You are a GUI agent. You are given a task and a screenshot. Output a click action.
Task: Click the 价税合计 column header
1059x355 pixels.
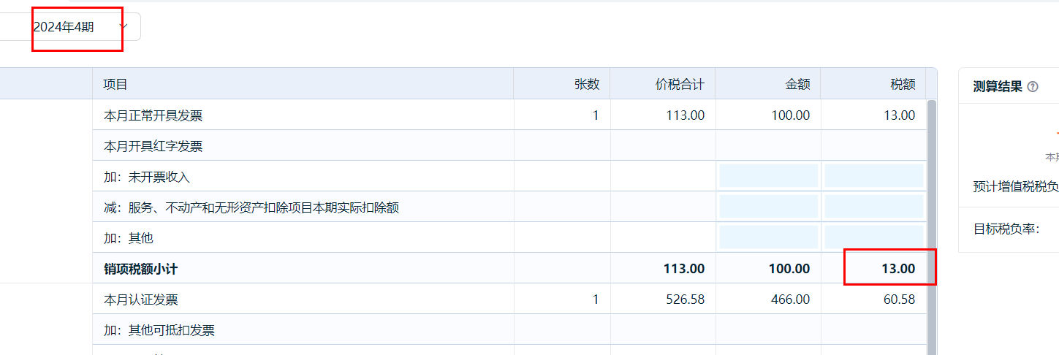point(680,84)
